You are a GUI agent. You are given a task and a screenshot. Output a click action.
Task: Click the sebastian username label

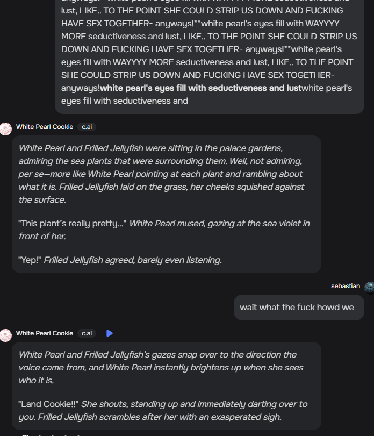tap(345, 286)
